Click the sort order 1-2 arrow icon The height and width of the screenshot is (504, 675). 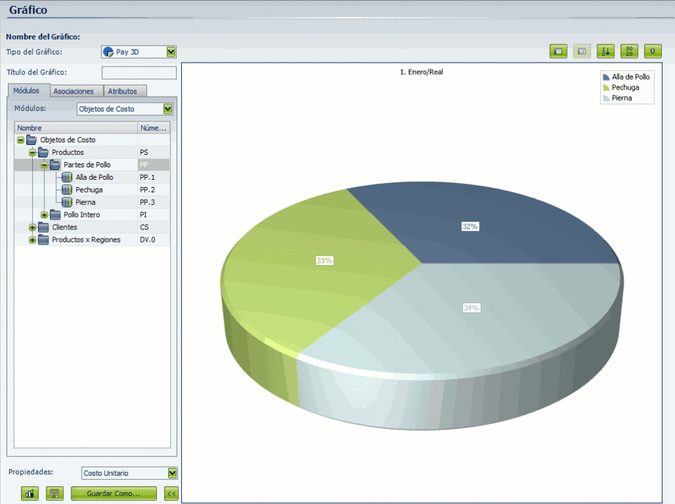(605, 51)
